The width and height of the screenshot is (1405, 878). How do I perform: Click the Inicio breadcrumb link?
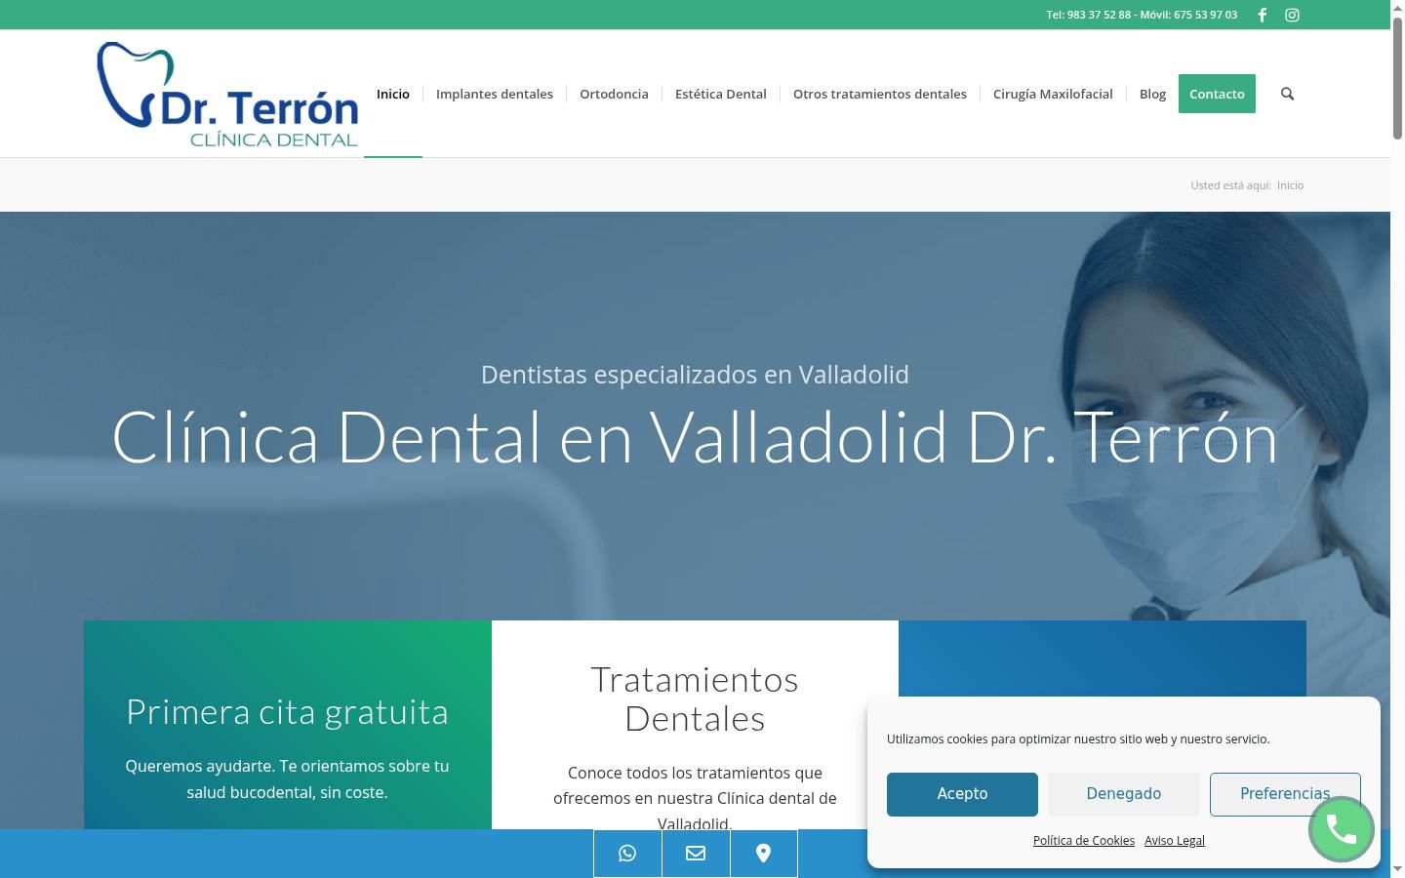1290,185
